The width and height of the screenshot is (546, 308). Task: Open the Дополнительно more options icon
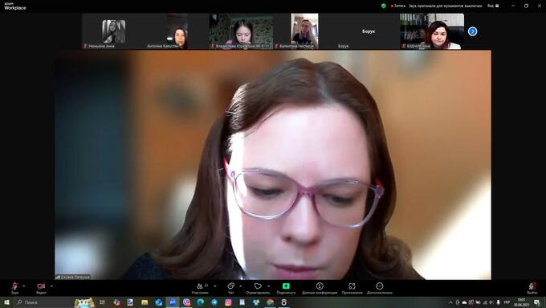[380, 288]
